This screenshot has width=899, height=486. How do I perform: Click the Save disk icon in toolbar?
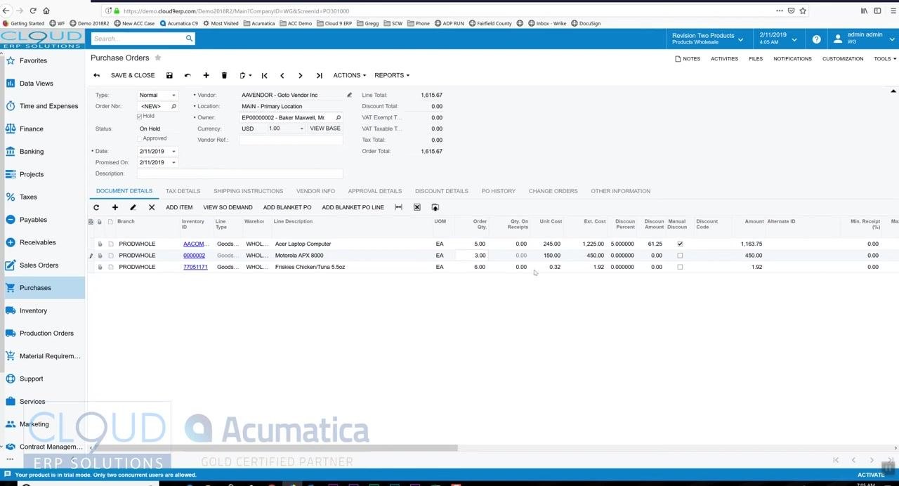pyautogui.click(x=169, y=75)
